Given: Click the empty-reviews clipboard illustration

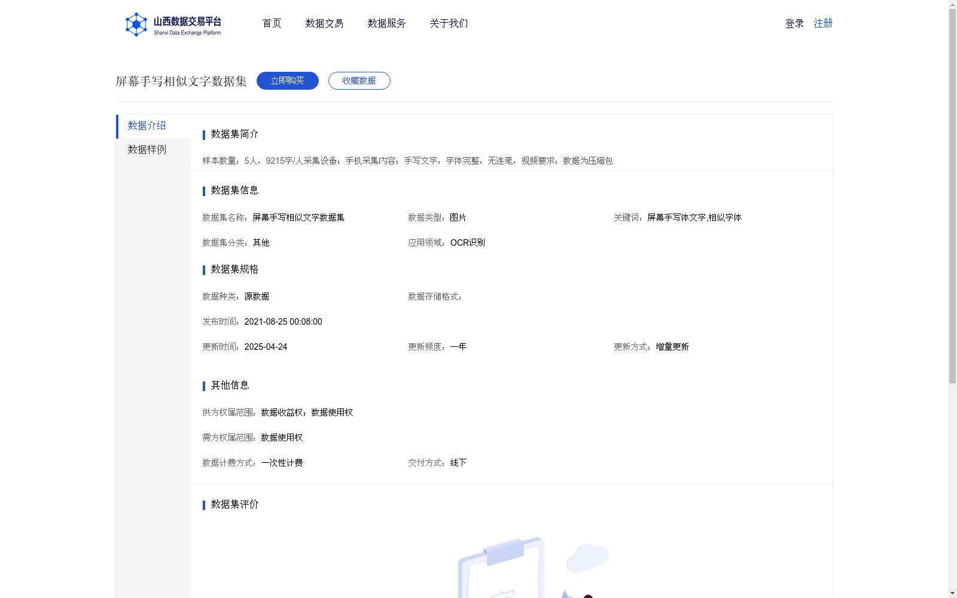Looking at the screenshot, I should 532,567.
